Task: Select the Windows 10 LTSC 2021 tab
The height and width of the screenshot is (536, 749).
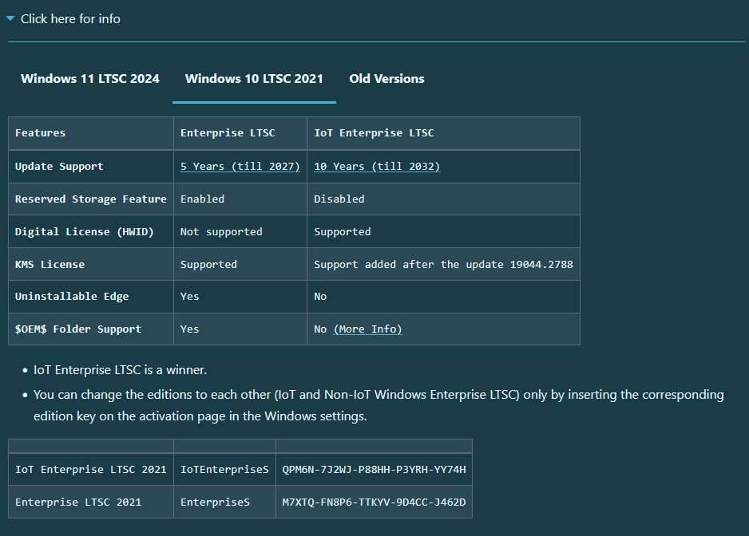Action: point(254,79)
